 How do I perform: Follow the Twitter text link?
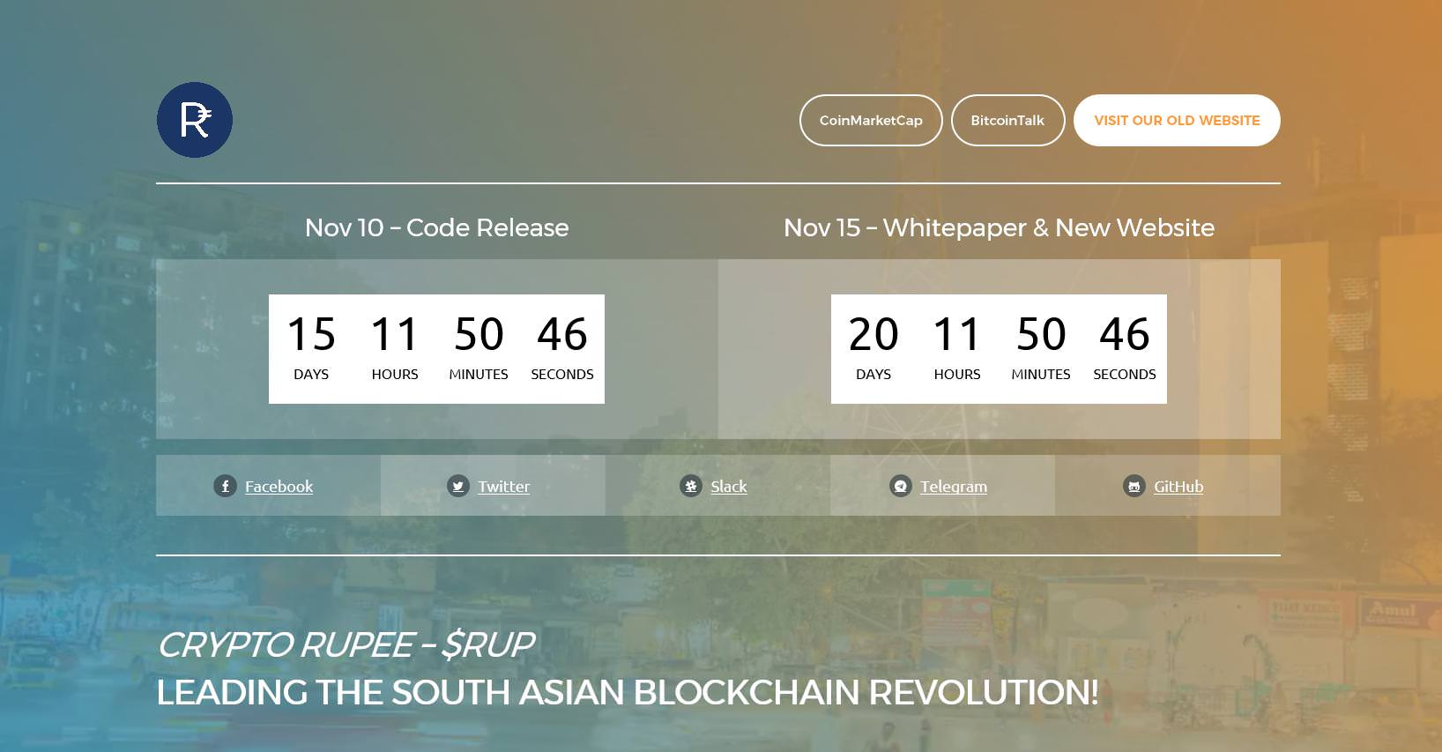503,487
